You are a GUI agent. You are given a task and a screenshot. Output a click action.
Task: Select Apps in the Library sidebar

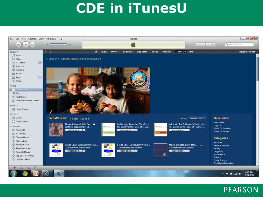(x=18, y=77)
